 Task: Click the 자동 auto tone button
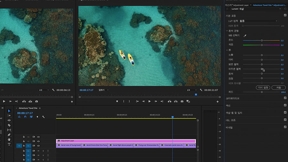click(278, 87)
